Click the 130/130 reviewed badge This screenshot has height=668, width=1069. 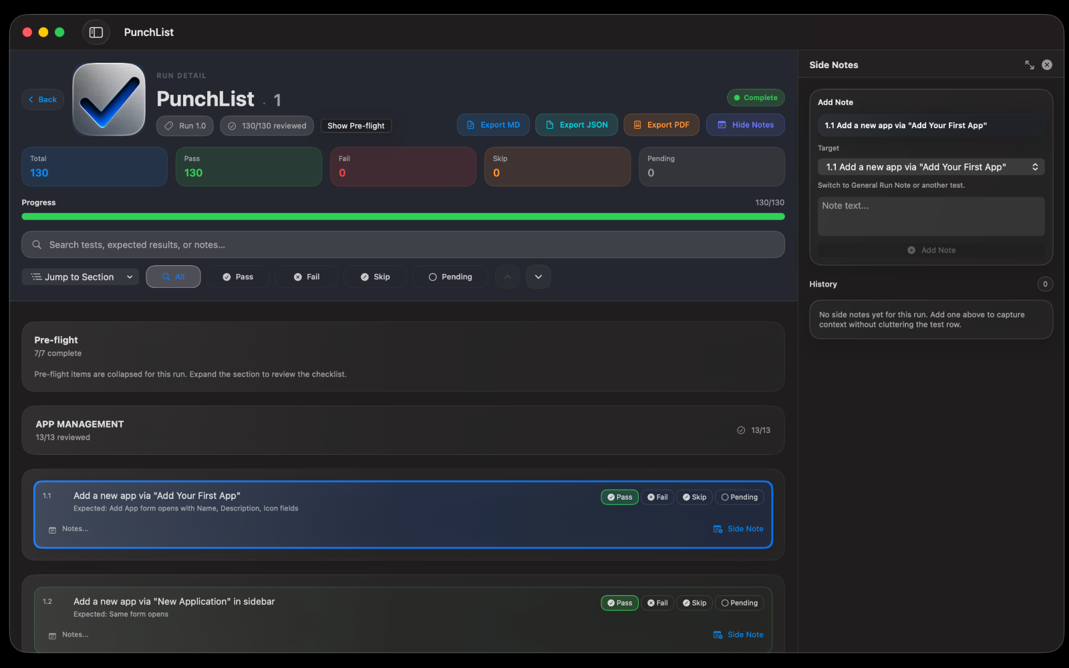coord(267,126)
